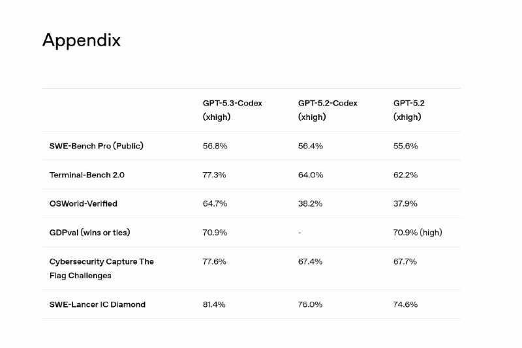The width and height of the screenshot is (522, 348).
Task: Click the 77.6% Capture The Flag score
Action: click(215, 261)
